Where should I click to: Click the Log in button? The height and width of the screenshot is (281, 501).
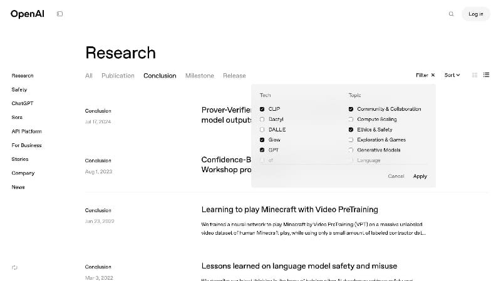coord(476,14)
